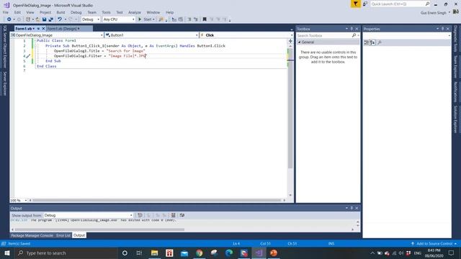Click the bookmark toggle icon in toolbar

coord(205,19)
